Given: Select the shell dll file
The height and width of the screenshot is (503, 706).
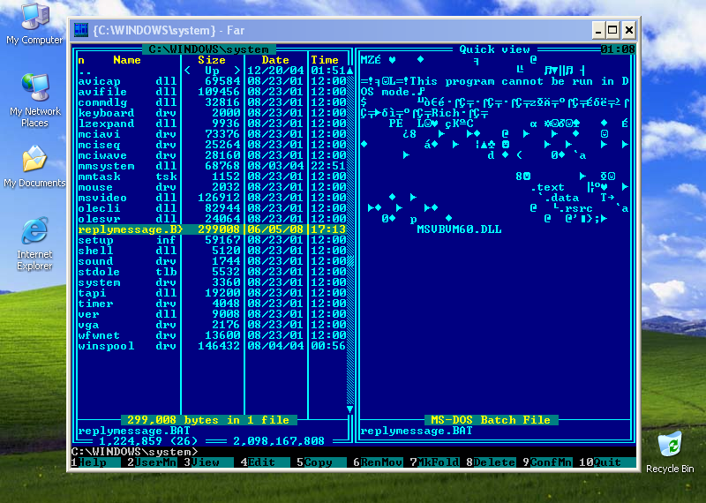Looking at the screenshot, I should 212,251.
